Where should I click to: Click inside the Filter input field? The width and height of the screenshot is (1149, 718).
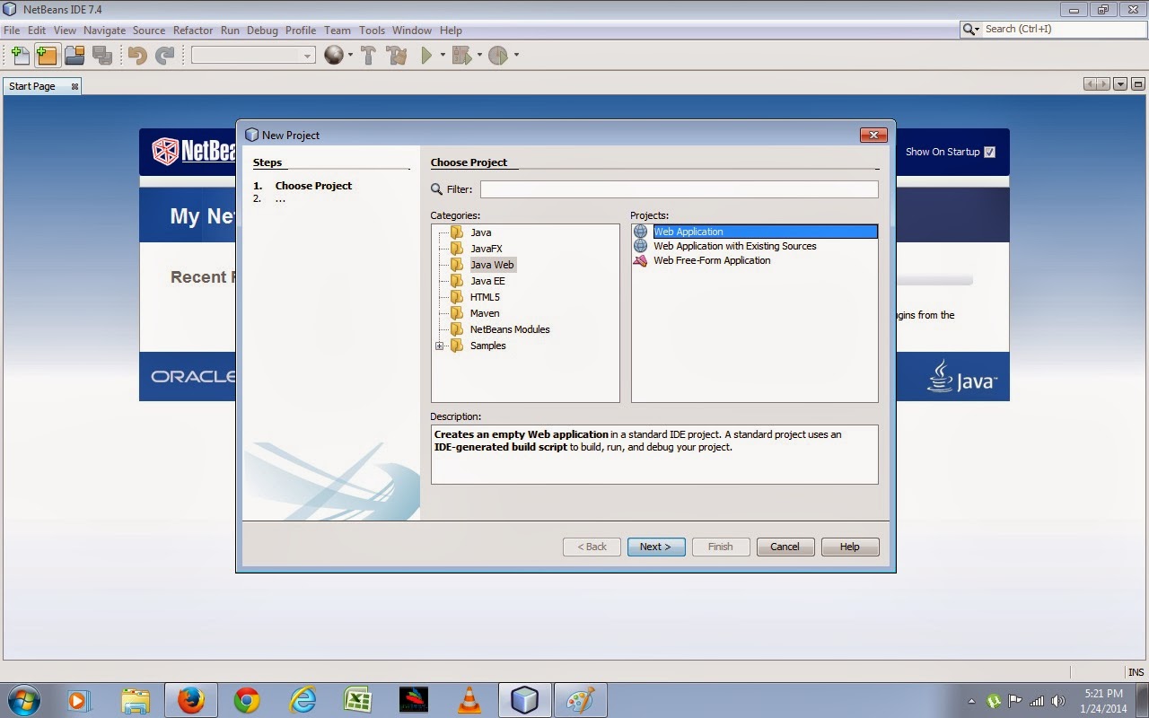coord(679,189)
